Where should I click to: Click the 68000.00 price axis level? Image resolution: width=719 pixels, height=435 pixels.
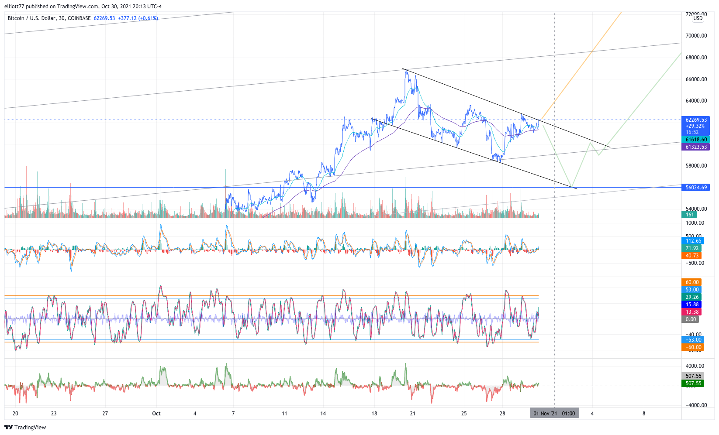(x=696, y=58)
